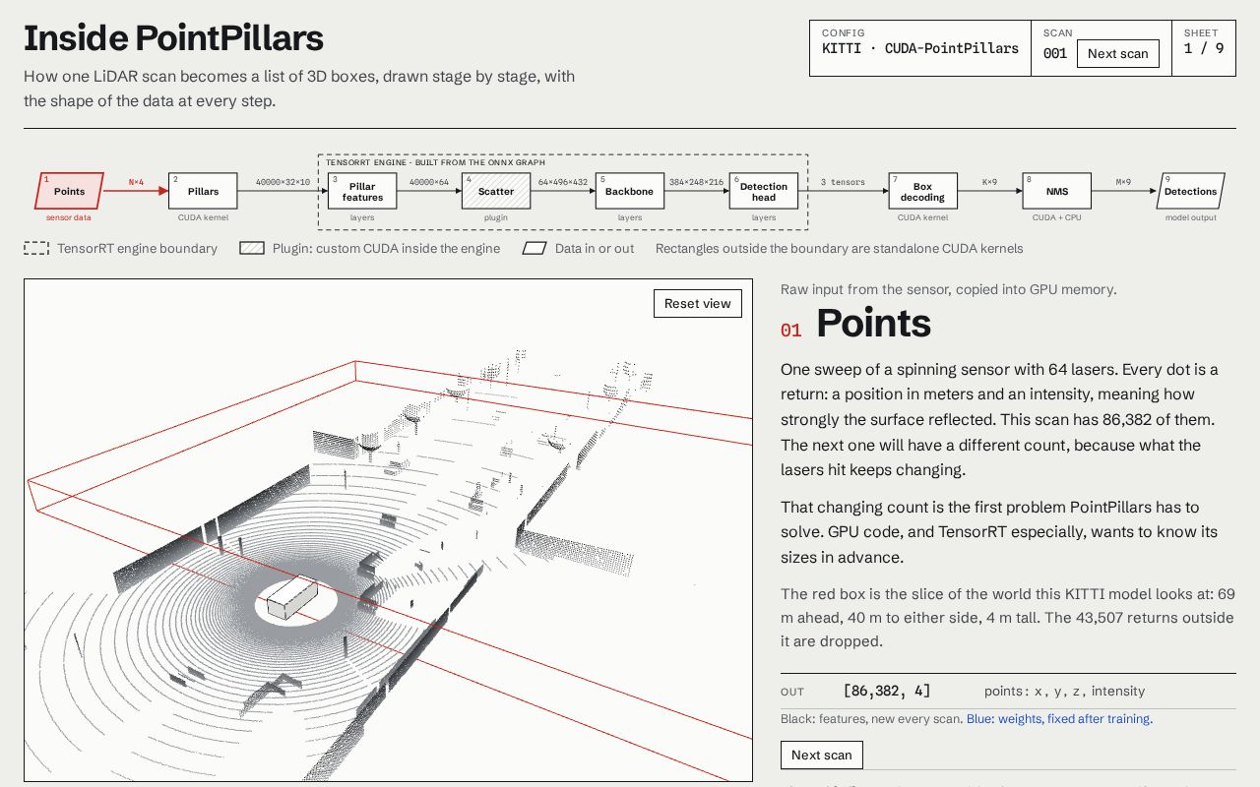Click the 'CUDA + CPU' caption under NMS

[1056, 217]
